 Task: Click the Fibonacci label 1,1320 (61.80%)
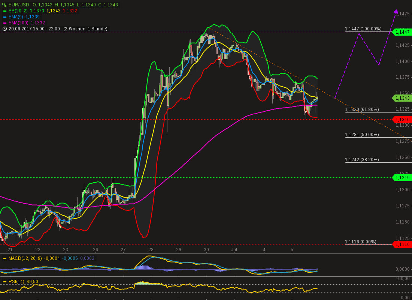tap(362, 109)
